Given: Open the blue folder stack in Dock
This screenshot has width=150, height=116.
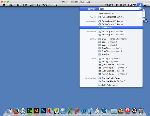Looking at the screenshot, I should (114, 111).
